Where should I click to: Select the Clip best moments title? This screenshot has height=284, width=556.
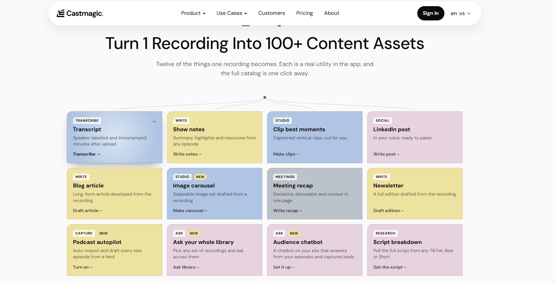coord(299,129)
